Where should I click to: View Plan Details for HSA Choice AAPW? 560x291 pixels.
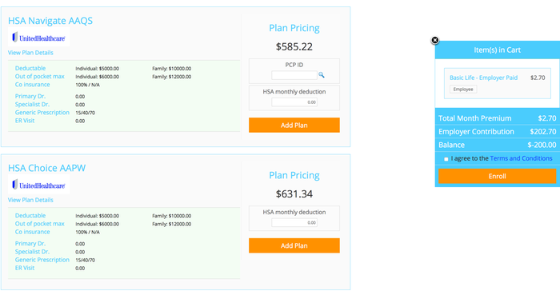(30, 200)
